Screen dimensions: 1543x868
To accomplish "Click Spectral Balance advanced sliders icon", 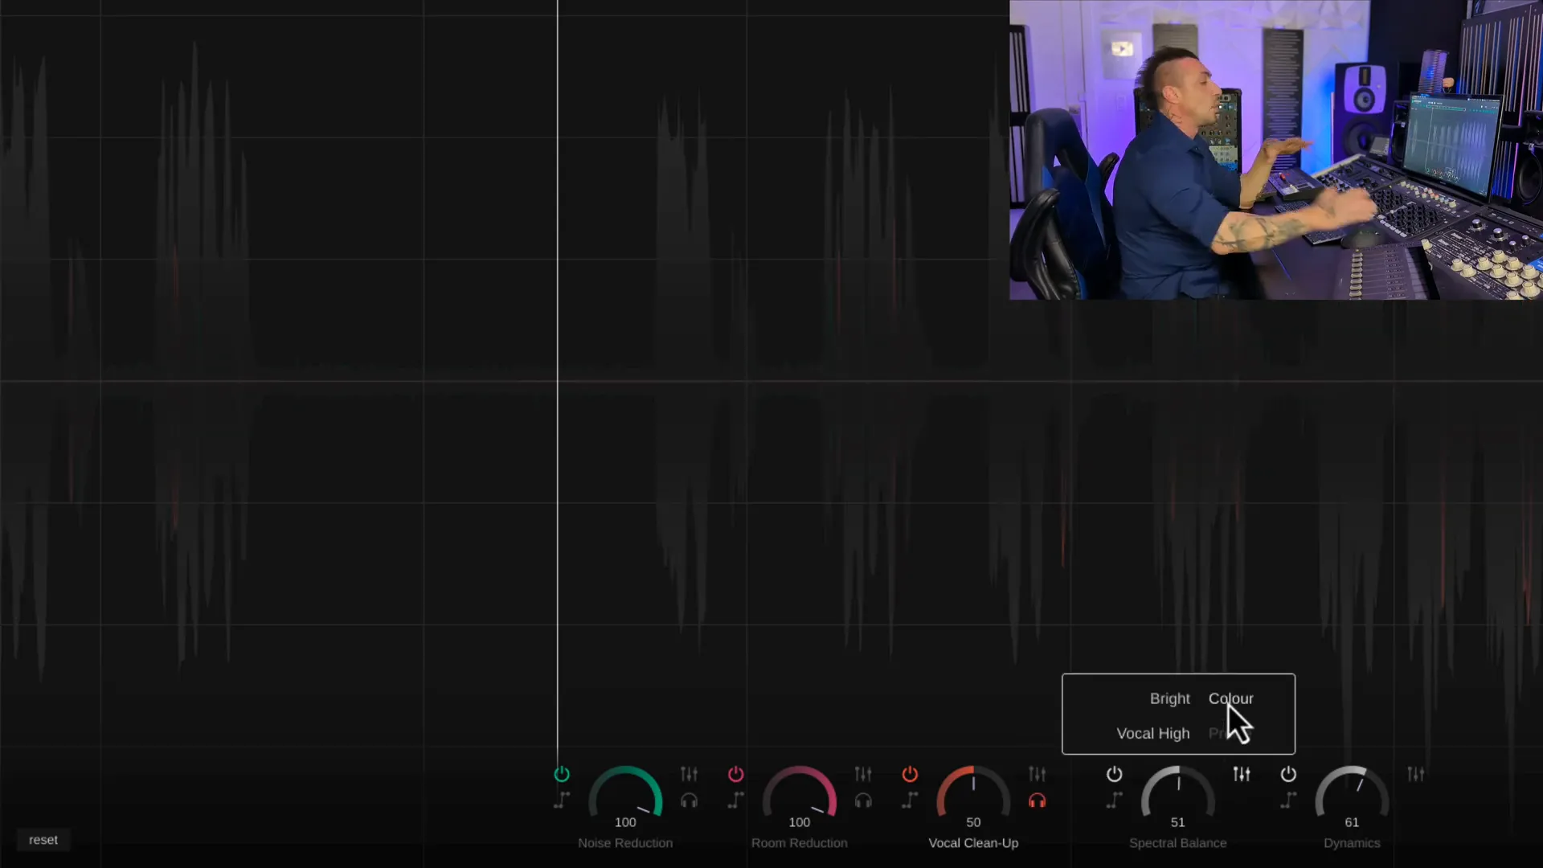I will click(x=1242, y=774).
